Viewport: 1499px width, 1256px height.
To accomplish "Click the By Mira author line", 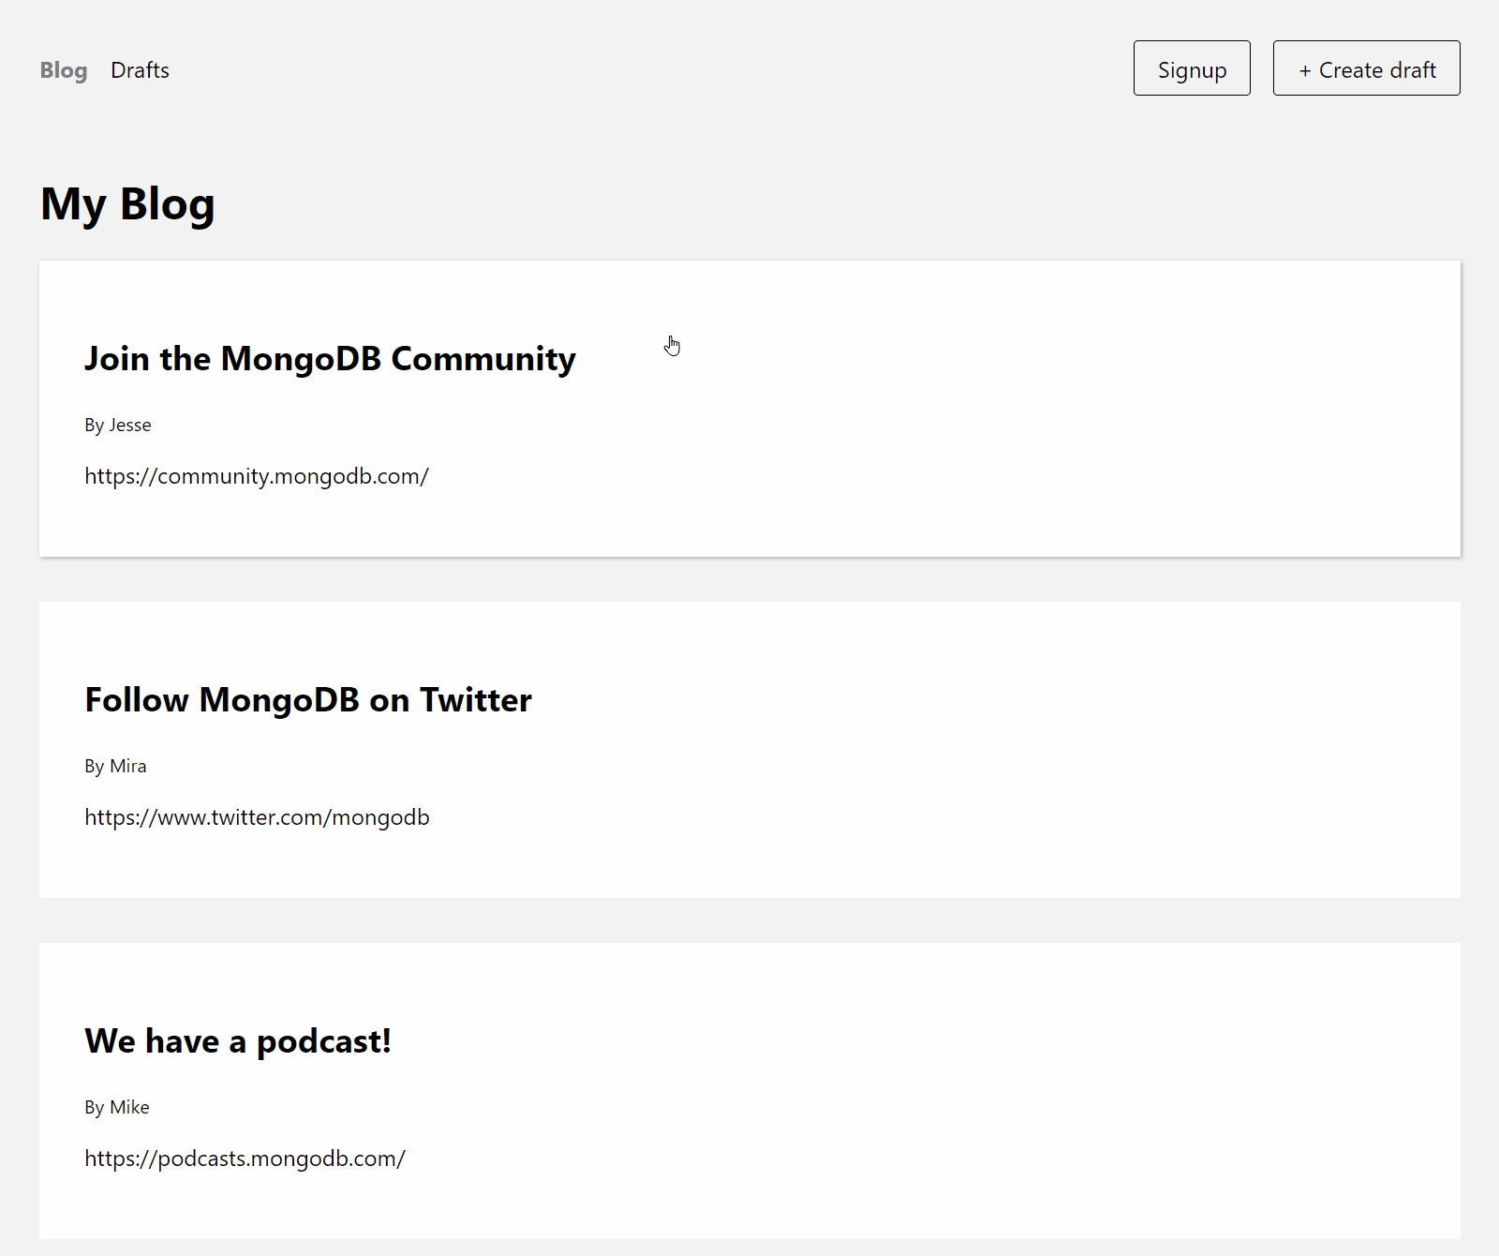I will pos(115,766).
